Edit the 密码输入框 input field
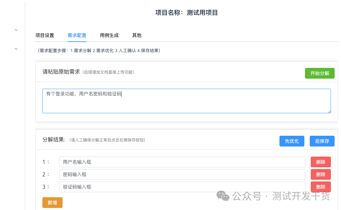 point(182,174)
